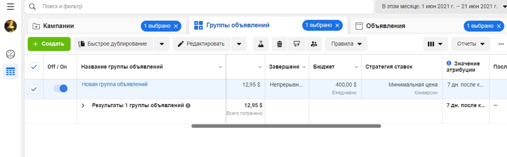The width and height of the screenshot is (507, 157).
Task: Uncheck the Новая группа объявлений row checkbox
Action: [34, 89]
